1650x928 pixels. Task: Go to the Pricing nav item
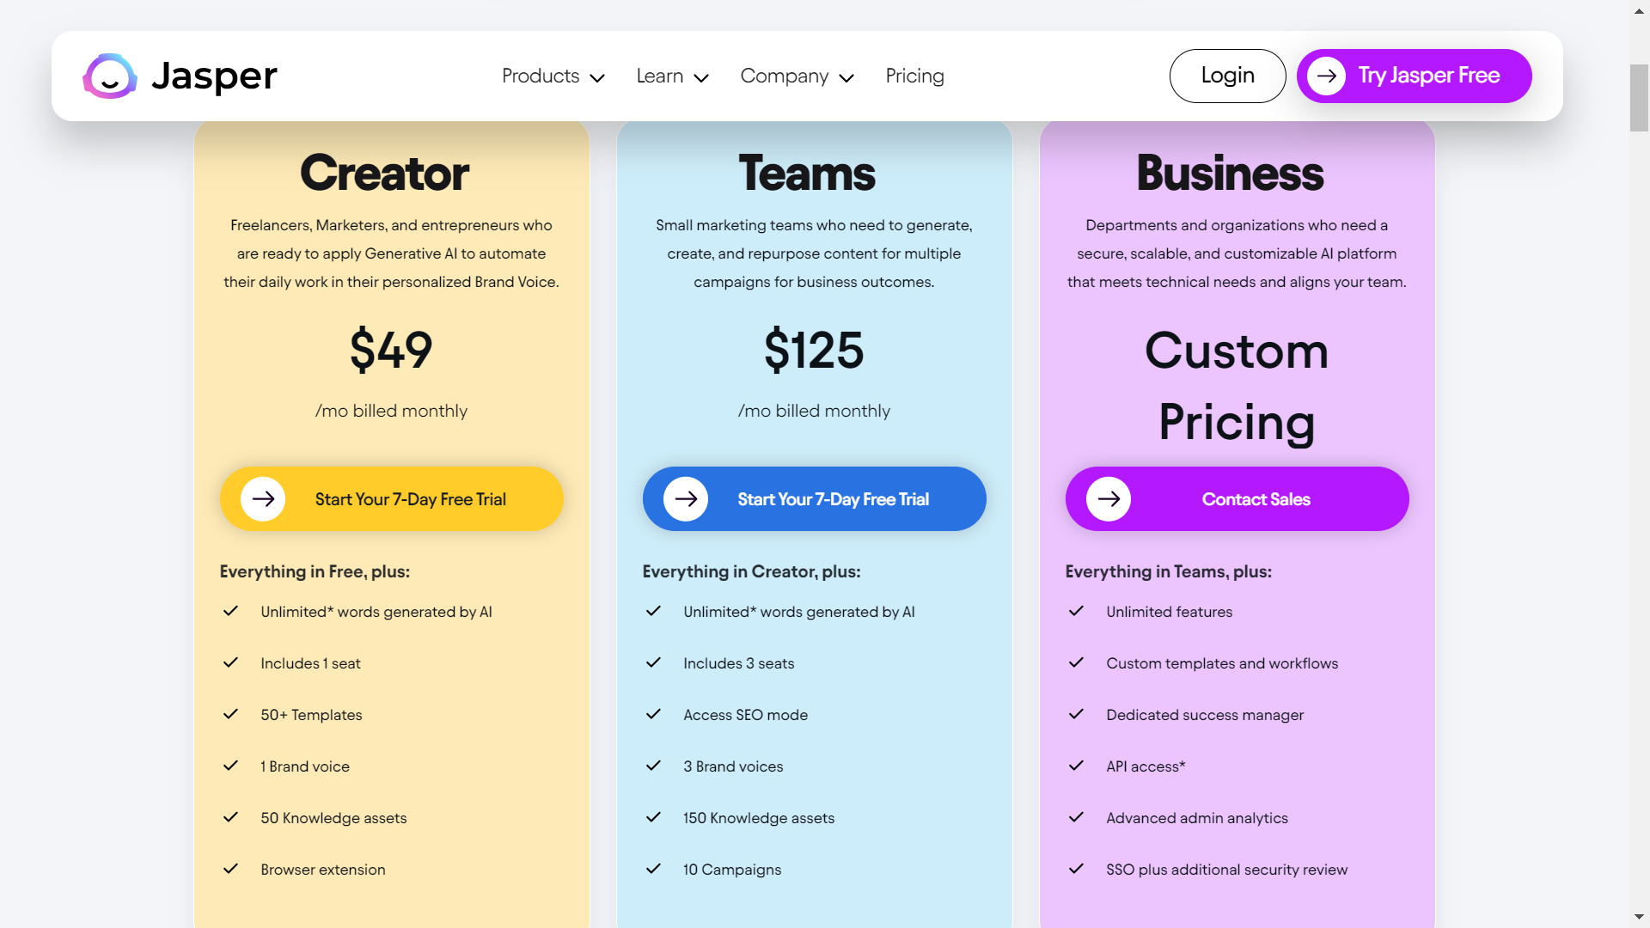tap(914, 76)
